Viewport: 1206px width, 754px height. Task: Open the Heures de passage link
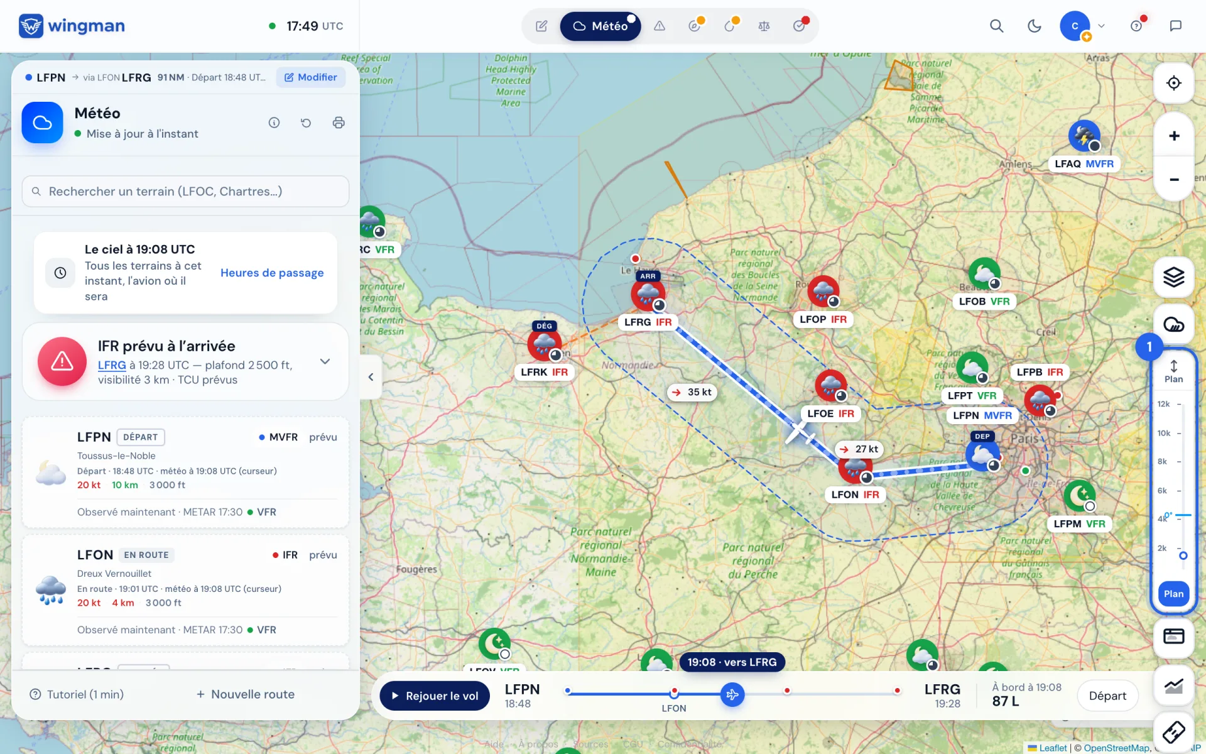[272, 273]
